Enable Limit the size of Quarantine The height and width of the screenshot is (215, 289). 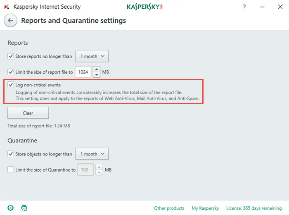pos(11,170)
